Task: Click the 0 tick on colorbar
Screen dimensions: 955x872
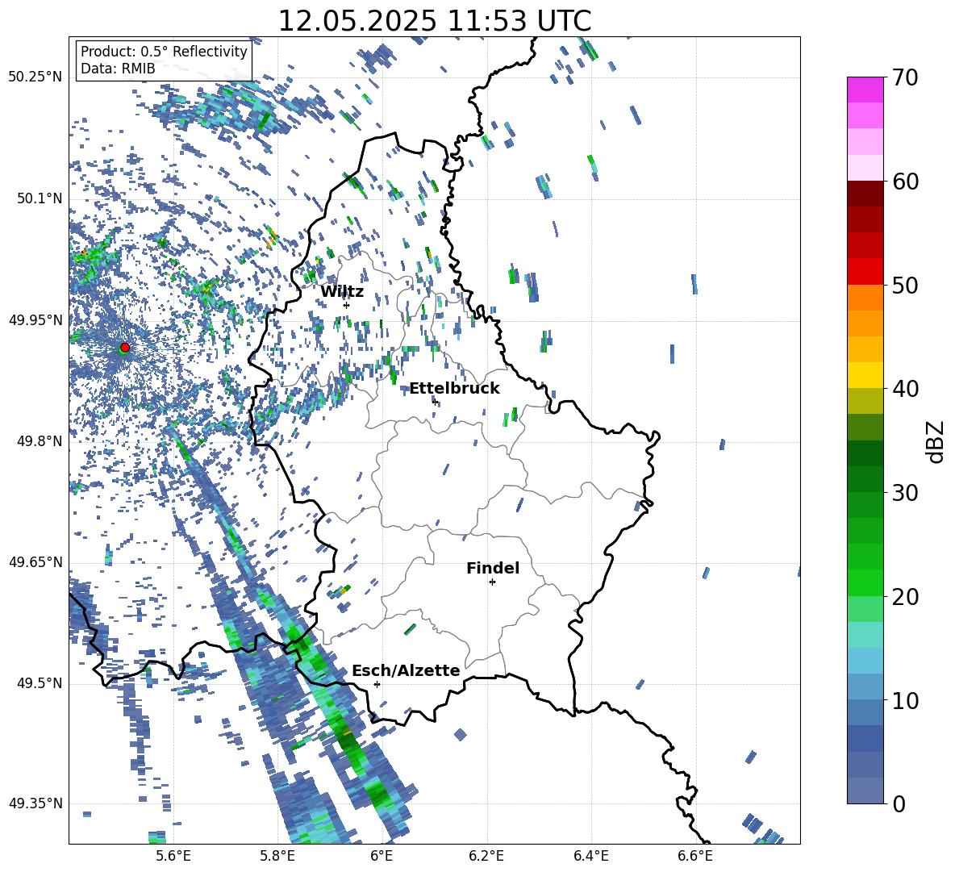Action: pyautogui.click(x=899, y=803)
